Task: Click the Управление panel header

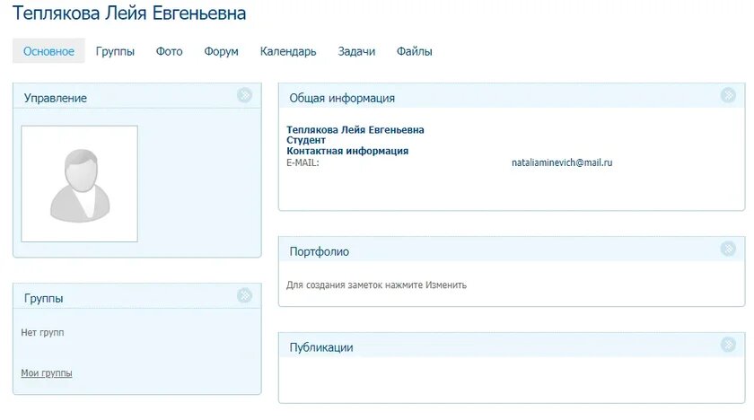Action: (x=137, y=96)
